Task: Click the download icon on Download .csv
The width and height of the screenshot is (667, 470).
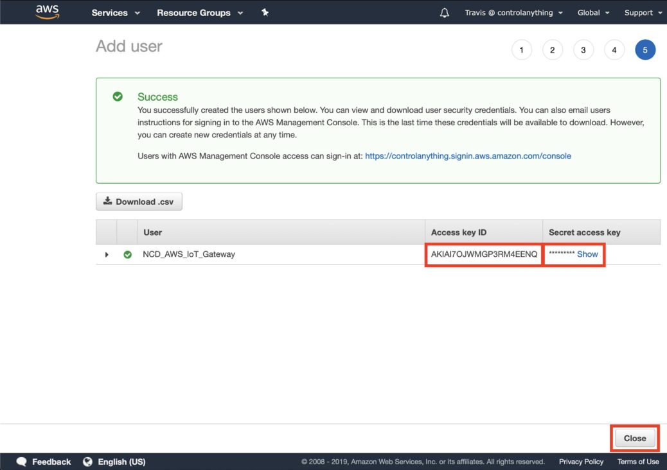Action: pyautogui.click(x=107, y=201)
